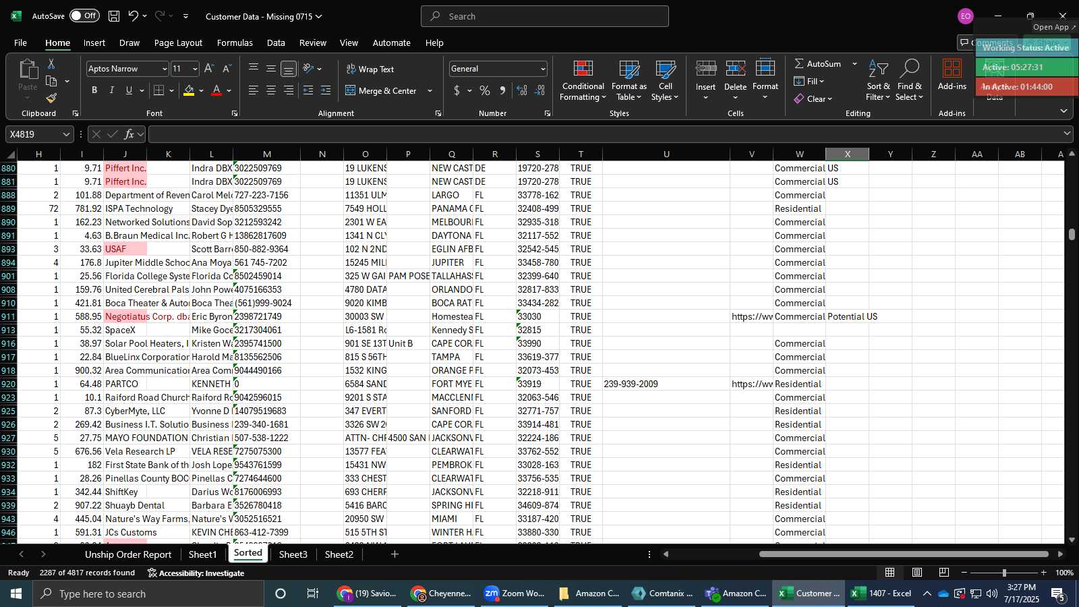
Task: Add a new sheet with the plus icon
Action: pyautogui.click(x=395, y=554)
